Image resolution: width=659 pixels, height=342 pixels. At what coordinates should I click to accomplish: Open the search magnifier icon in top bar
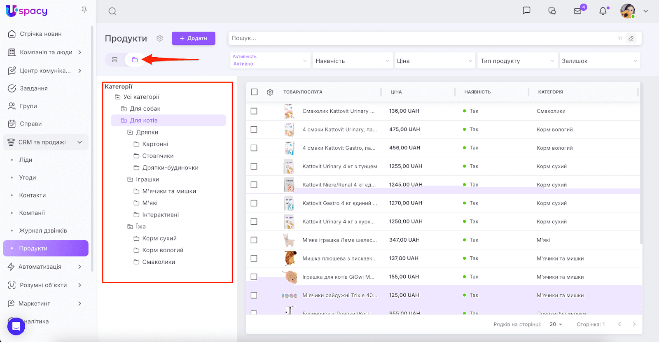point(112,11)
